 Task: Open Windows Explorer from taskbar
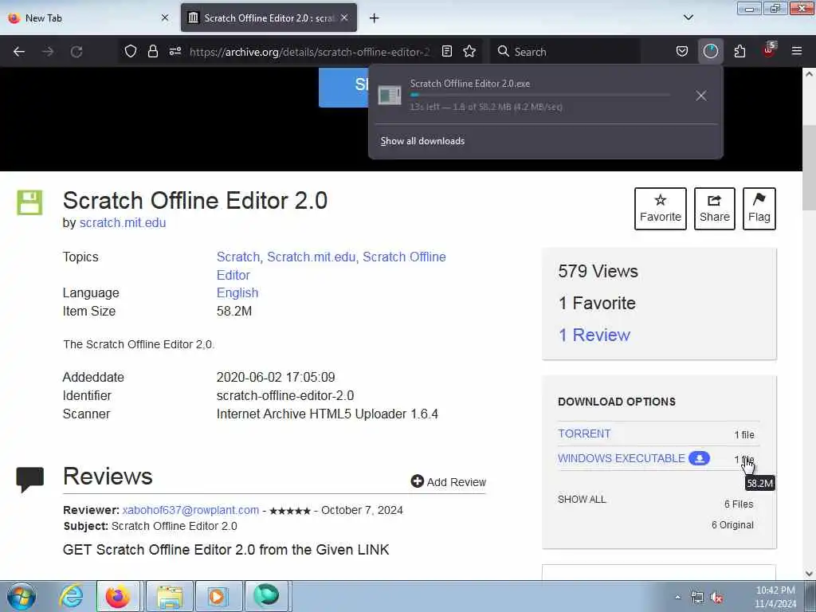click(170, 596)
